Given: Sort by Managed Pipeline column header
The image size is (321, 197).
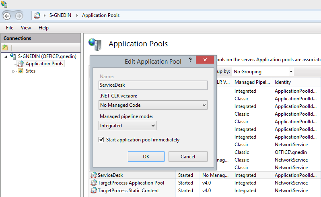Looking at the screenshot, I should click(252, 82).
